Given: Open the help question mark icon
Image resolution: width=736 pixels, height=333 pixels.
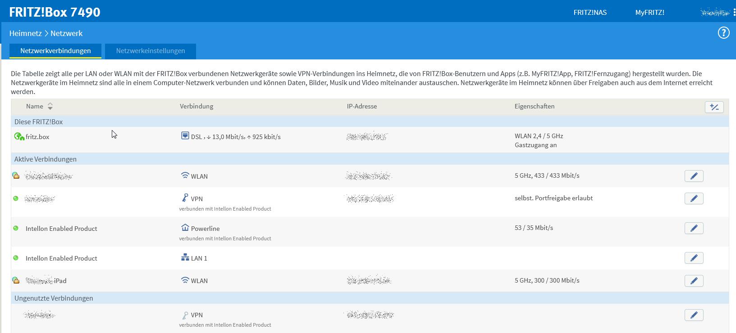Looking at the screenshot, I should (x=723, y=33).
